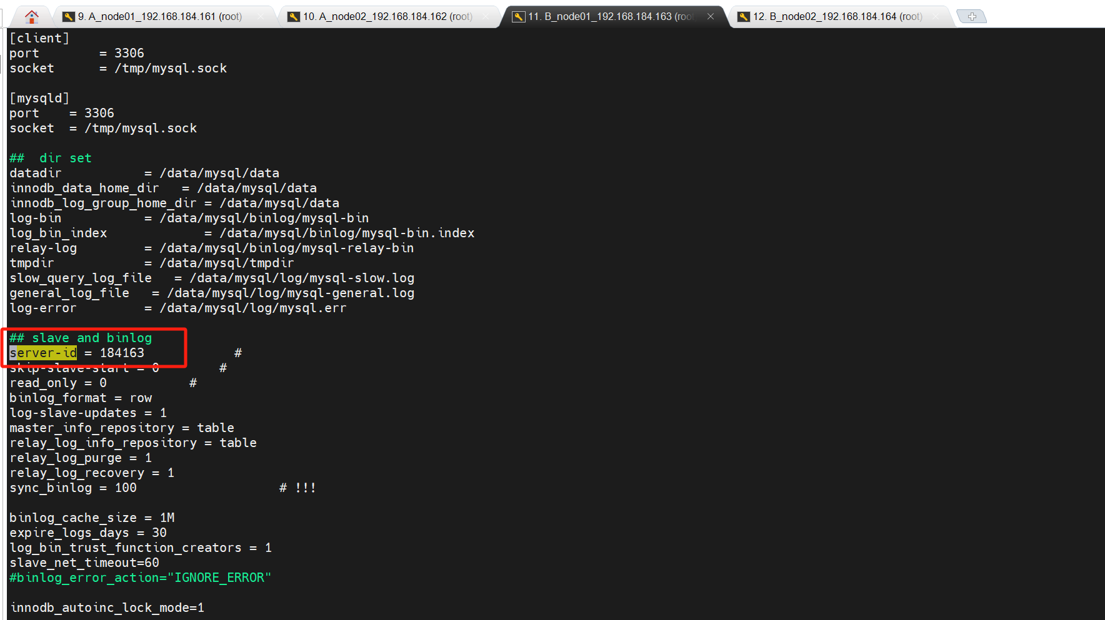Click the 'general_log_file' line
The image size is (1105, 620).
pyautogui.click(x=212, y=293)
